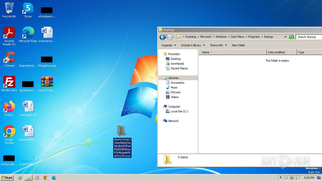Screen dimensions: 322x181
Task: Expand the address bar history dropdown
Action: (x=285, y=37)
